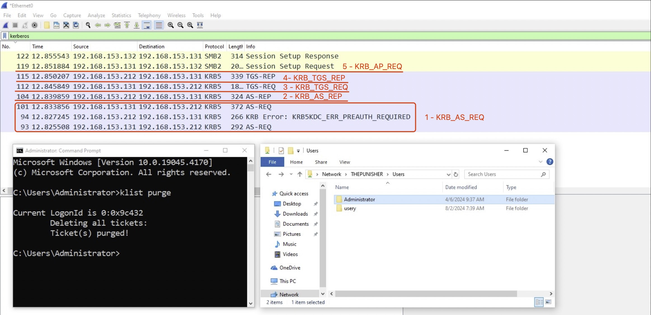The height and width of the screenshot is (315, 651).
Task: Click the Search Users box
Action: [507, 174]
